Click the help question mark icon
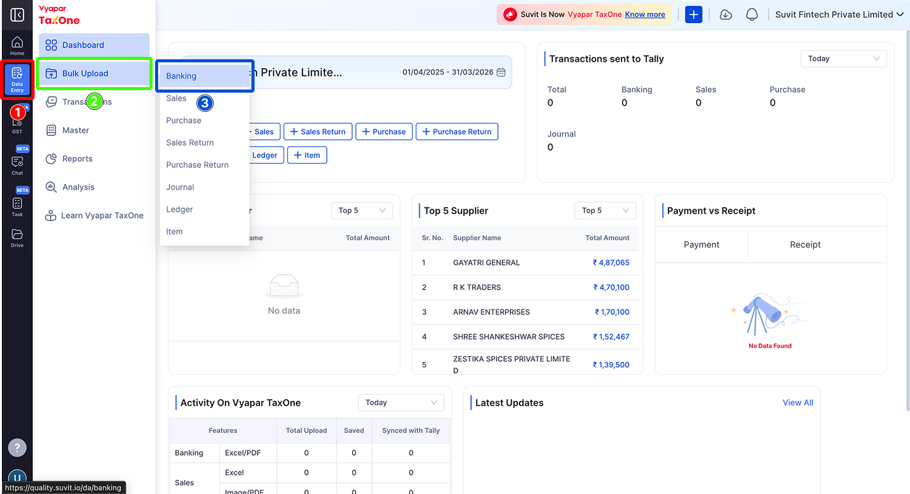This screenshot has width=910, height=494. [17, 448]
